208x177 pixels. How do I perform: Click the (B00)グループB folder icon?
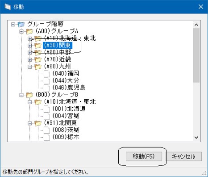(29, 95)
